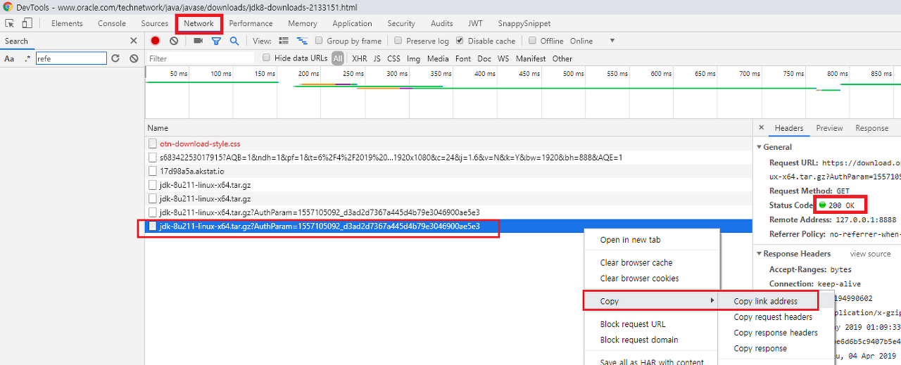Click view source link
901x365 pixels.
coord(870,254)
